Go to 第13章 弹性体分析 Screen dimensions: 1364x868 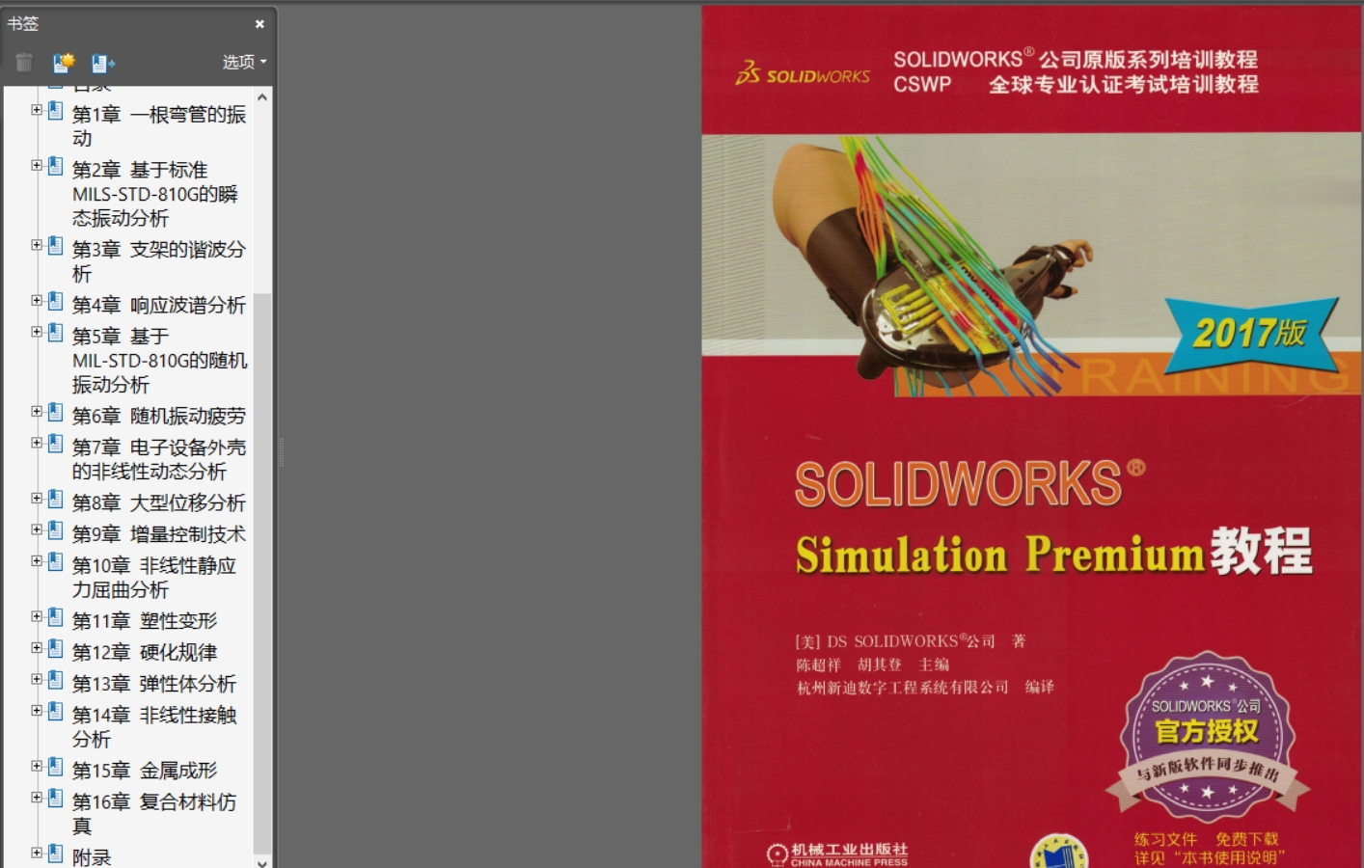point(154,683)
